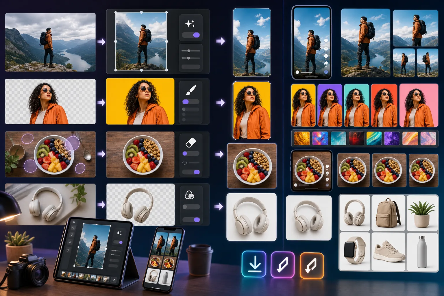This screenshot has height=296, width=444.
Task: Choose the teal background portrait variant
Action: (357, 106)
